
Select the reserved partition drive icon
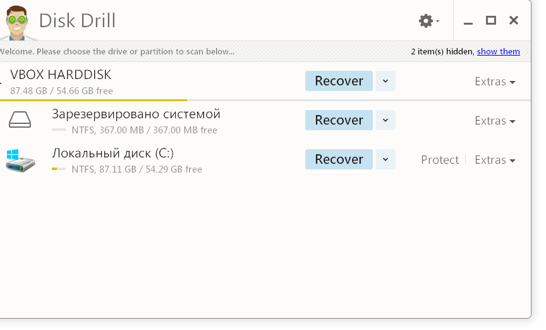(x=20, y=119)
